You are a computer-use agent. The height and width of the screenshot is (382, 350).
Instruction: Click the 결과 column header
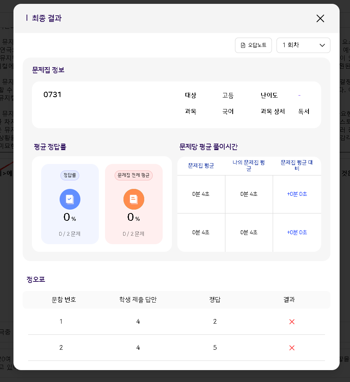point(289,300)
